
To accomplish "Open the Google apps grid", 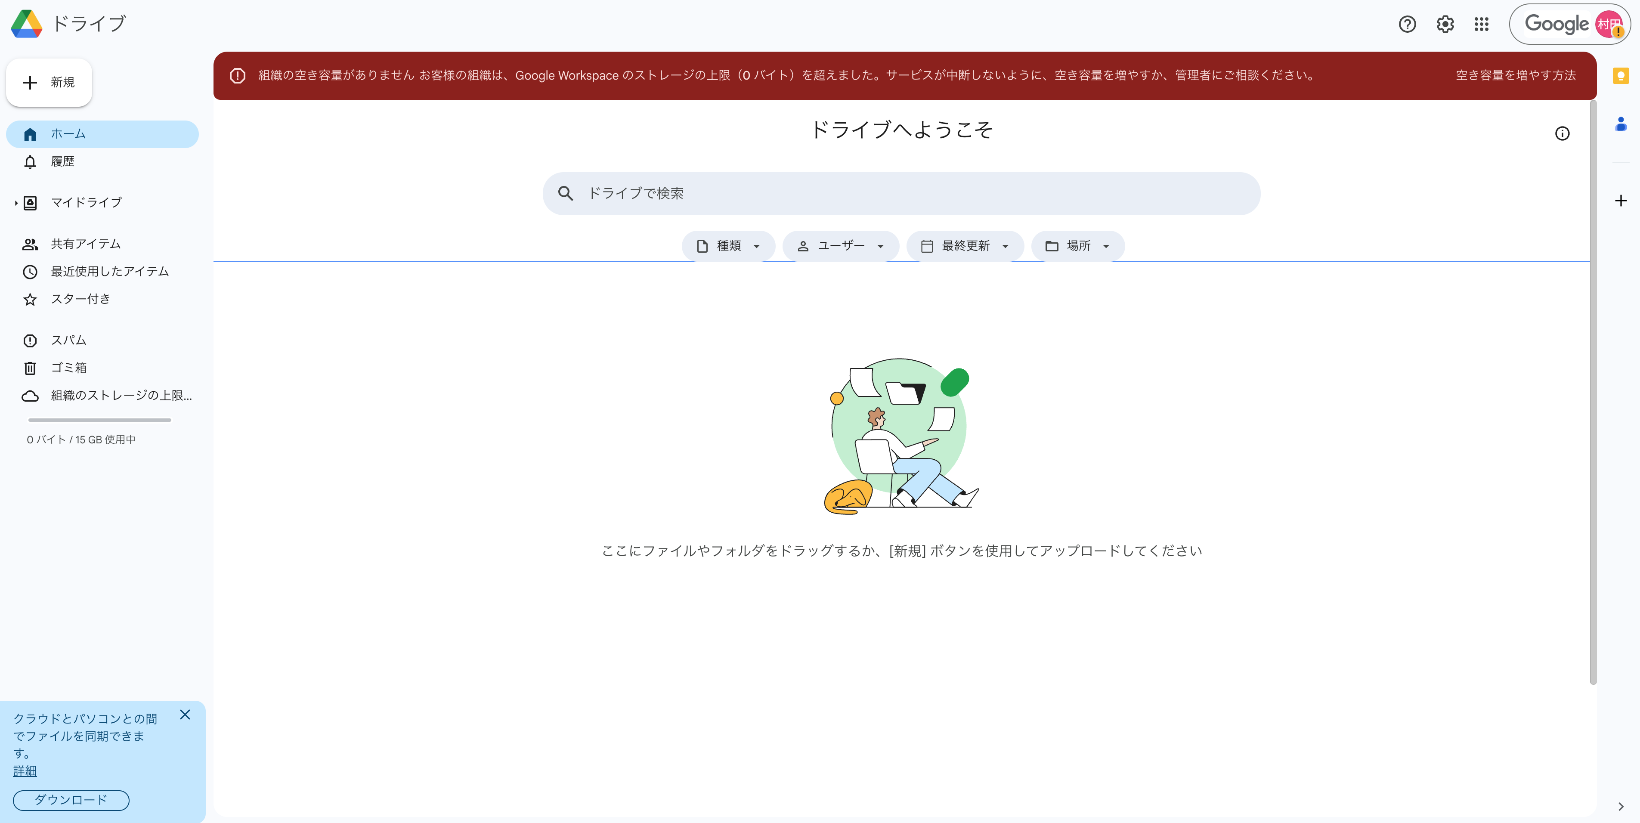I will coord(1482,24).
